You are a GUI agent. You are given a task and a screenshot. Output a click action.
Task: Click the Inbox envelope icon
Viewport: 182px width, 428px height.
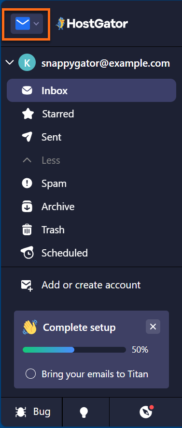point(27,90)
